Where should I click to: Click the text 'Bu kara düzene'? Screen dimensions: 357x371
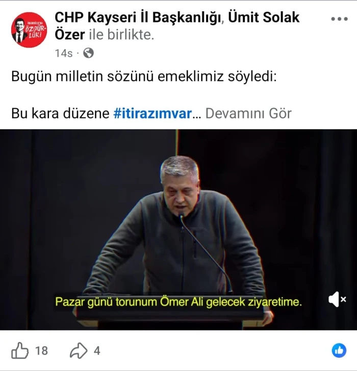(x=60, y=113)
